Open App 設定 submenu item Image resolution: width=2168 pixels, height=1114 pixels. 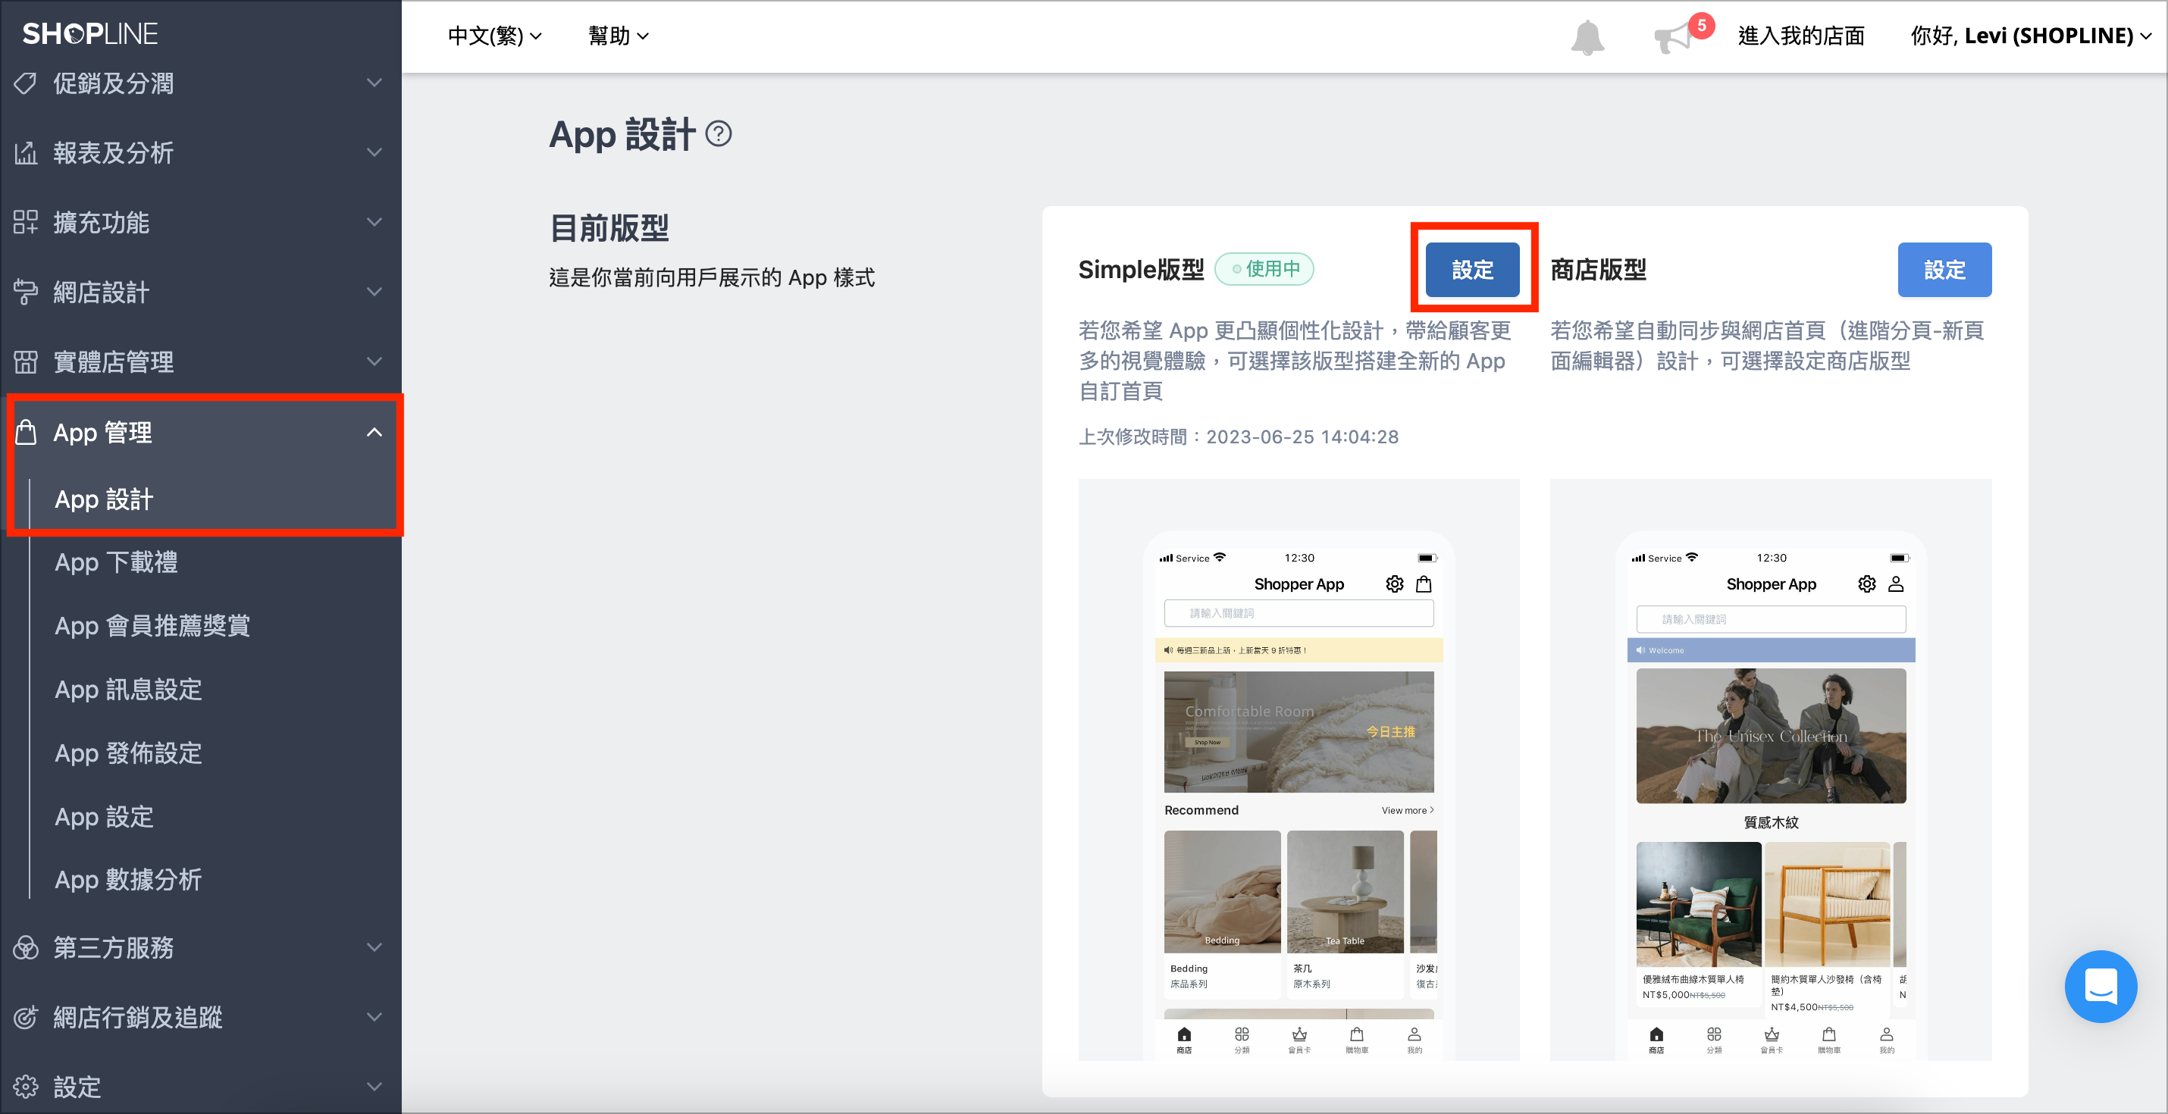coord(104,817)
